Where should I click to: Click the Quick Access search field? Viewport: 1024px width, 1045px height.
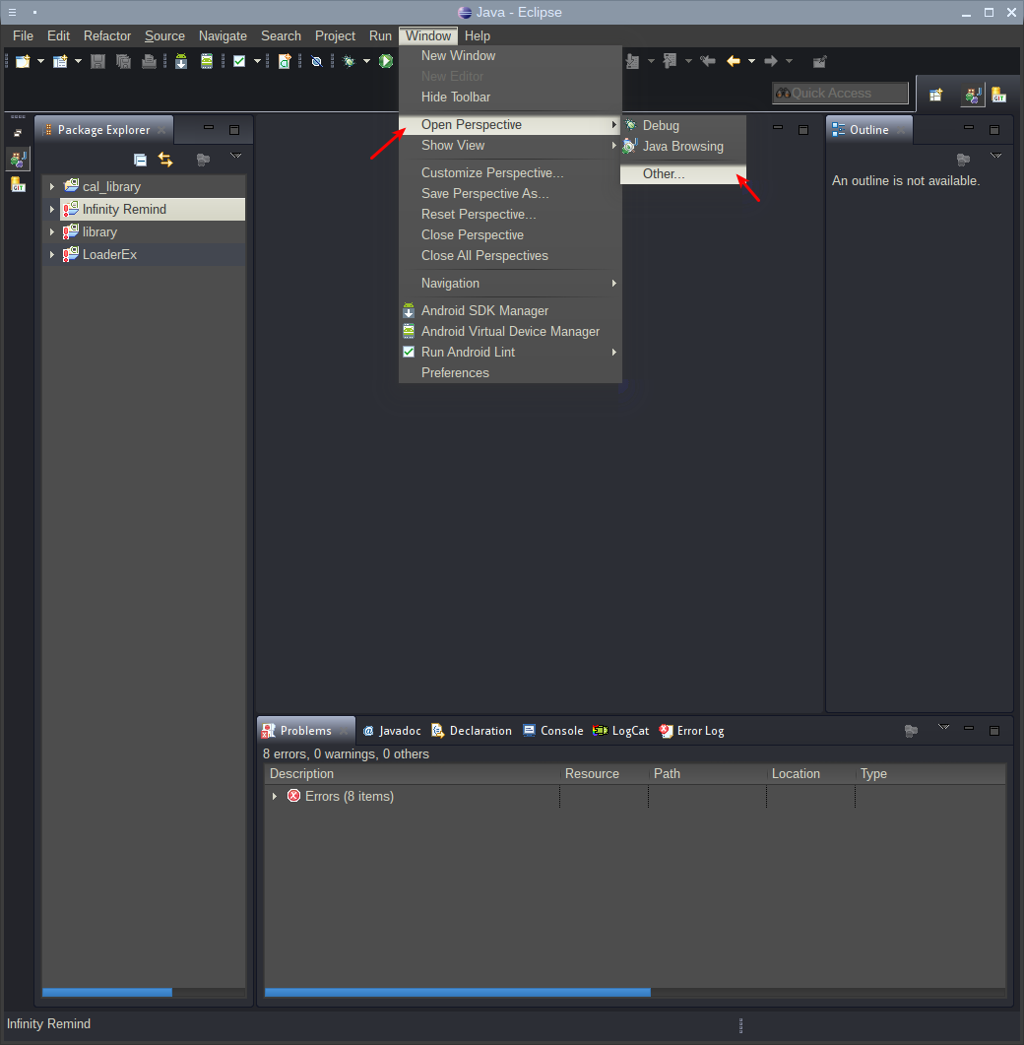click(x=840, y=94)
